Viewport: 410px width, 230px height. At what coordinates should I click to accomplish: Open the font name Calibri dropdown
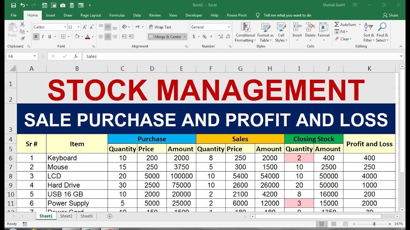pos(65,27)
